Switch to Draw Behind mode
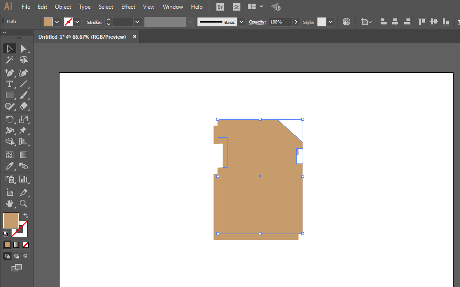 (17, 256)
